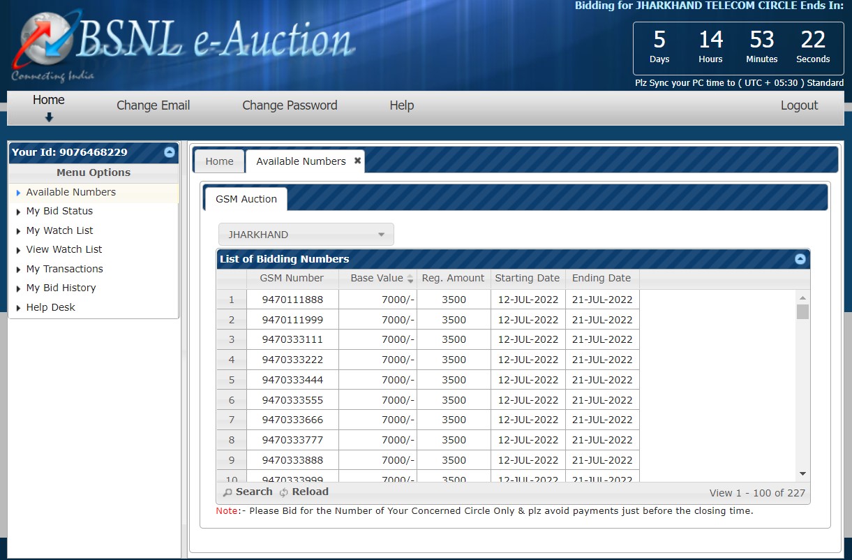Click the Days countdown value
This screenshot has width=852, height=560.
pos(659,39)
